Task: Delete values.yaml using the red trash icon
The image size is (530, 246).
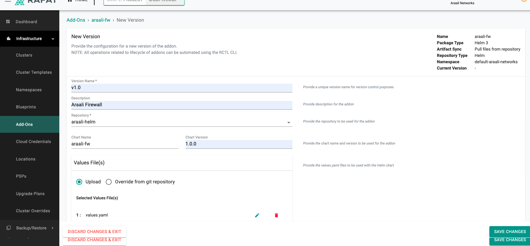Action: click(276, 215)
